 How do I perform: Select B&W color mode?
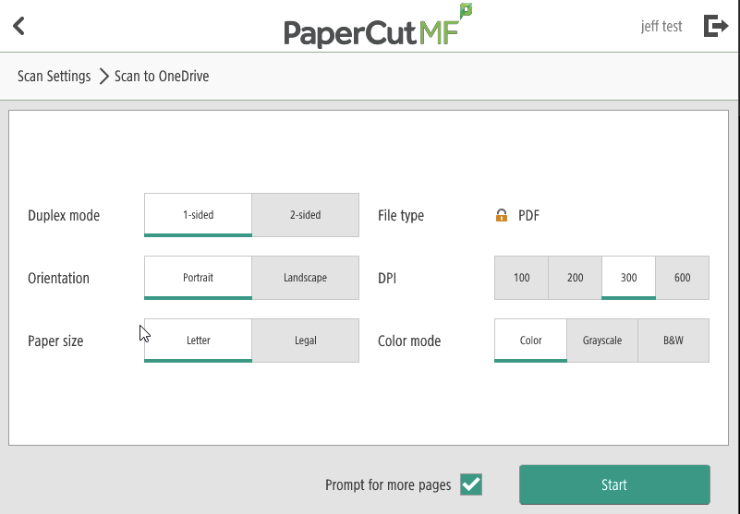tap(673, 341)
